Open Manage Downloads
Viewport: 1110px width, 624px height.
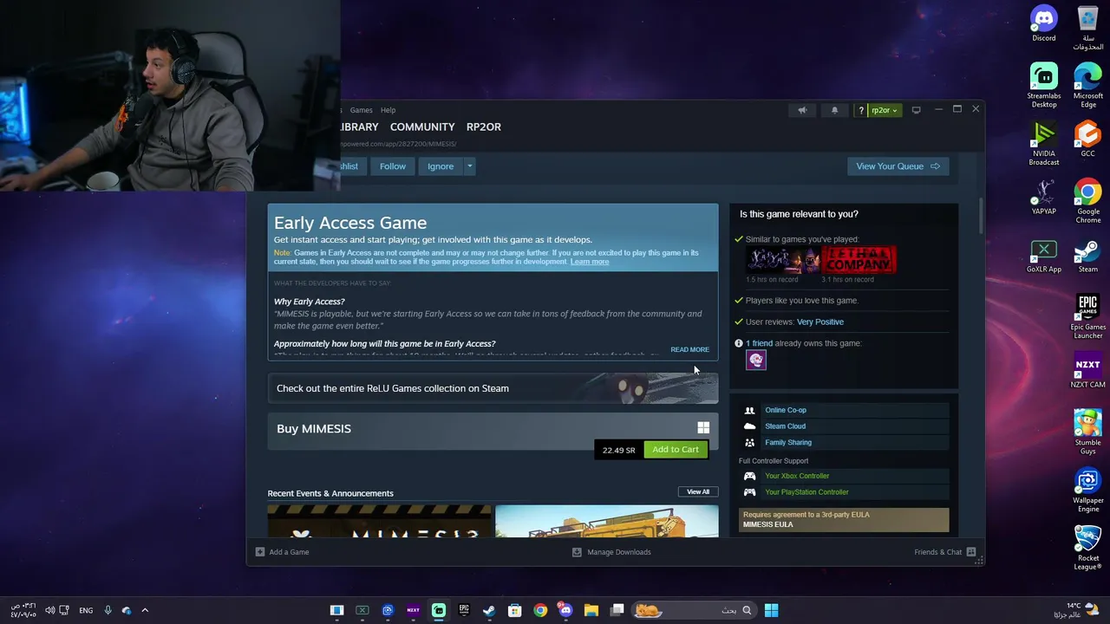(x=611, y=552)
